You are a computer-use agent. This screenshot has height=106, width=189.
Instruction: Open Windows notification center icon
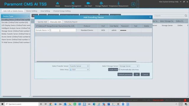pyautogui.click(x=186, y=104)
